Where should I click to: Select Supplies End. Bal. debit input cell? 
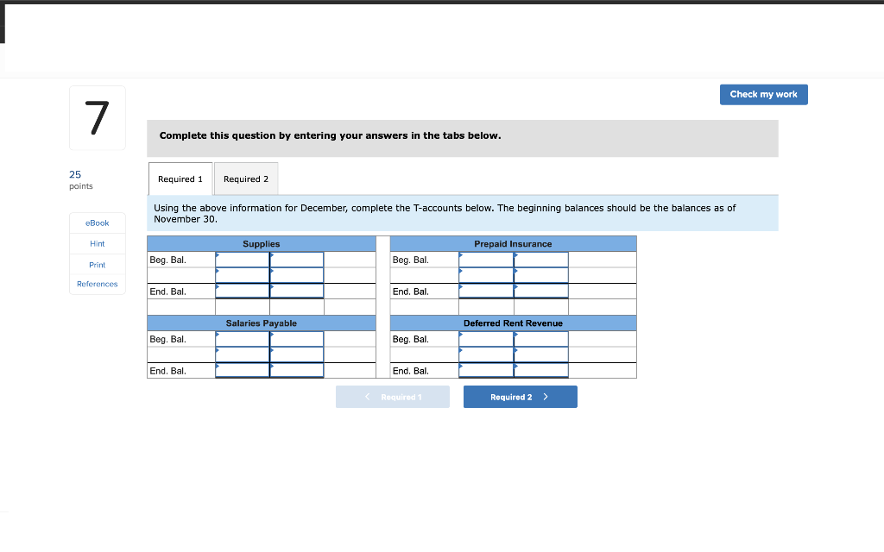click(243, 292)
